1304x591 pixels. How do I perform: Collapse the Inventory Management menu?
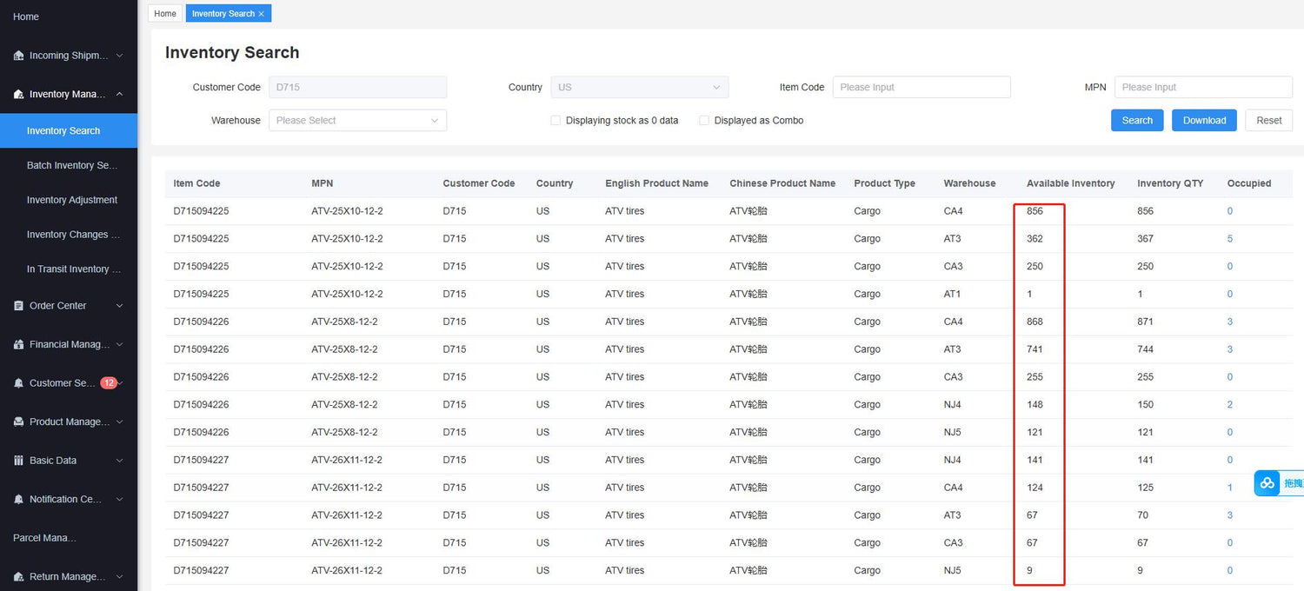119,94
